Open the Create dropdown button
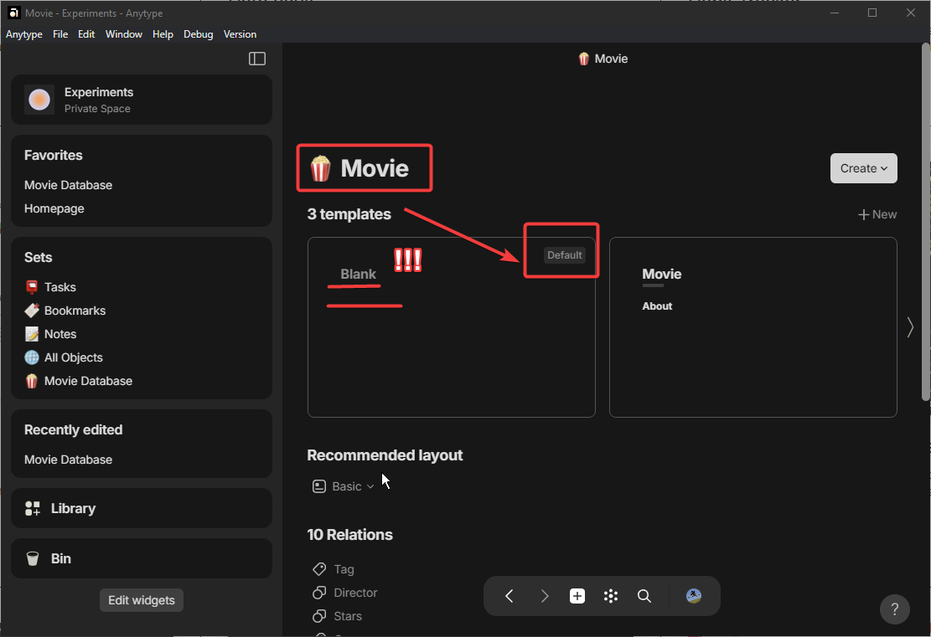 863,168
